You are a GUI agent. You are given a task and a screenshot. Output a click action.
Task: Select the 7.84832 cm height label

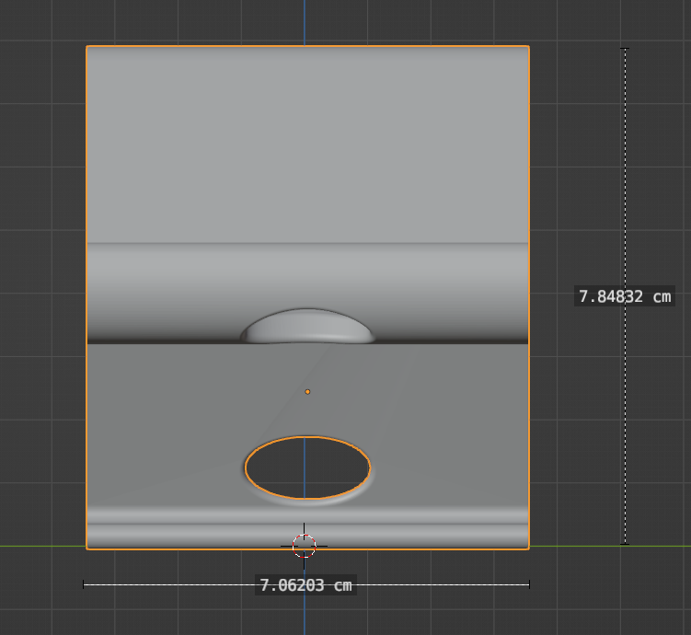coord(625,296)
